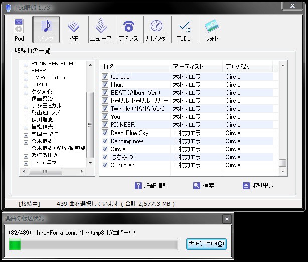Click the artist tree scroll up arrow

pyautogui.click(x=90, y=65)
